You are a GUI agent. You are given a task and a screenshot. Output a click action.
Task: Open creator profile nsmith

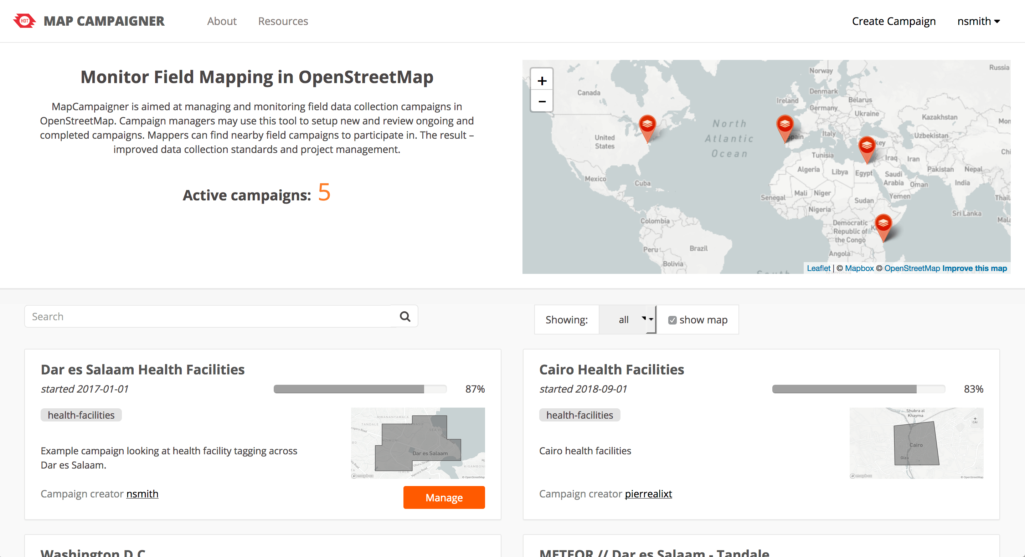(x=142, y=494)
